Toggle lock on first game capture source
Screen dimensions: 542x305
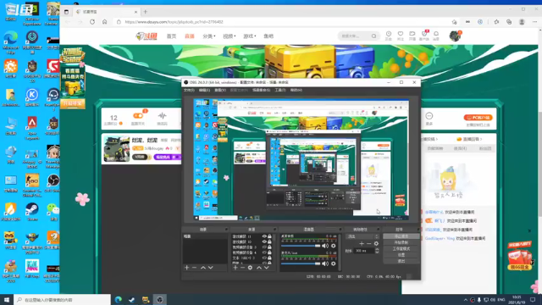269,236
